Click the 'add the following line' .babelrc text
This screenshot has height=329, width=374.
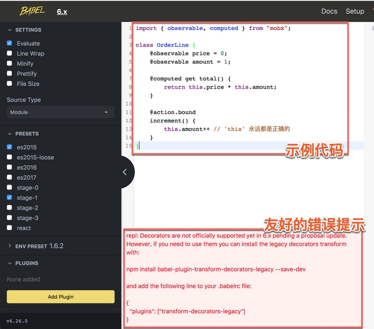[189, 286]
